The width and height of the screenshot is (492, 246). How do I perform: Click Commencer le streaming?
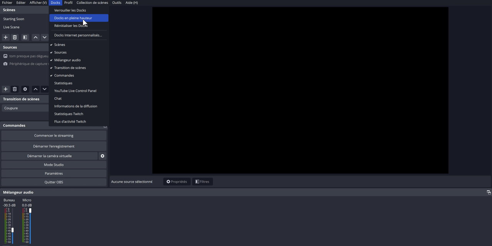[x=54, y=136]
